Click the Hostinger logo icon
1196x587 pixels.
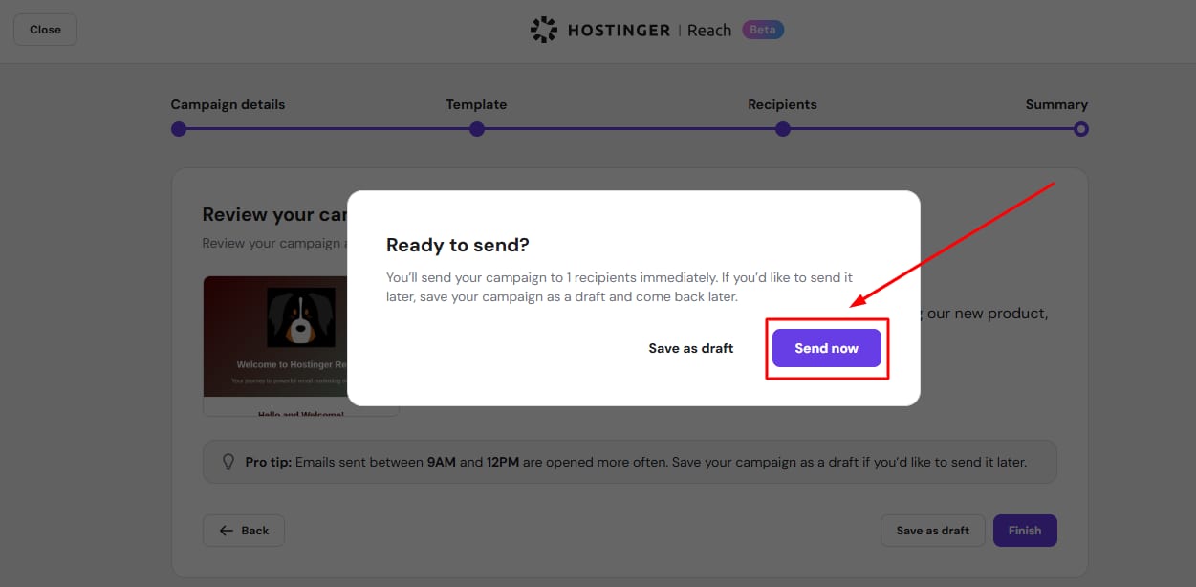pyautogui.click(x=544, y=30)
